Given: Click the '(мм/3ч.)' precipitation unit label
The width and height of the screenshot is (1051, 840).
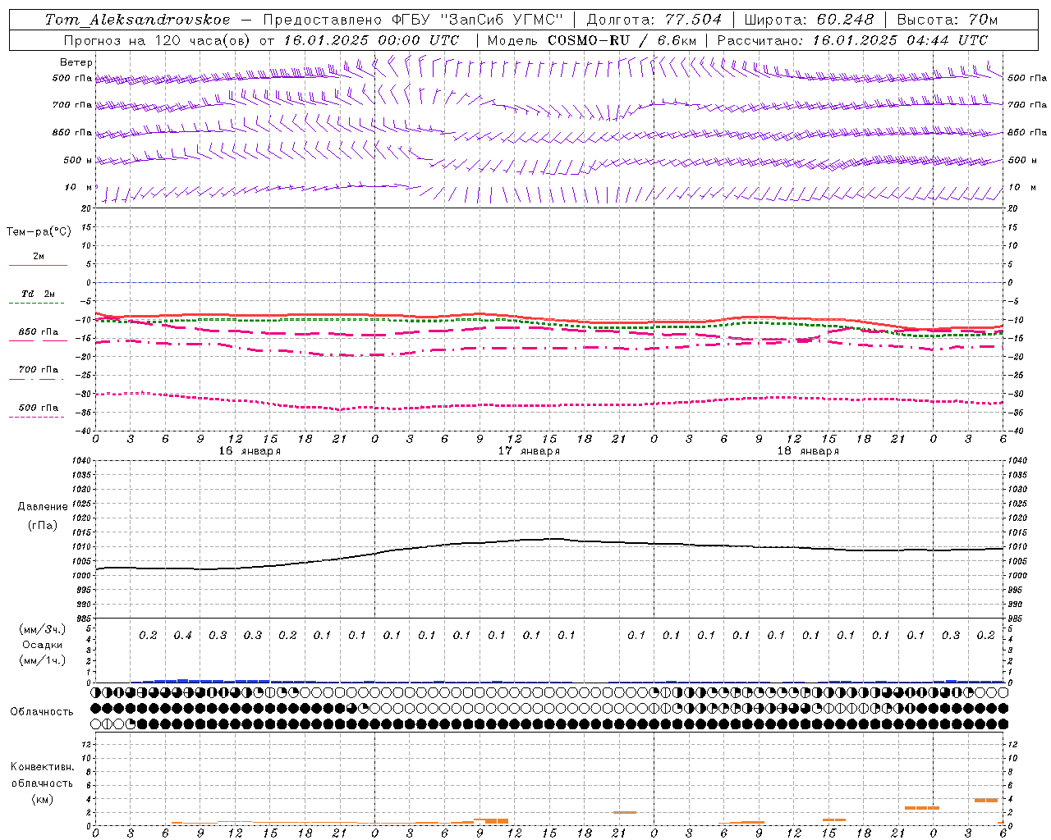Looking at the screenshot, I should tap(43, 629).
